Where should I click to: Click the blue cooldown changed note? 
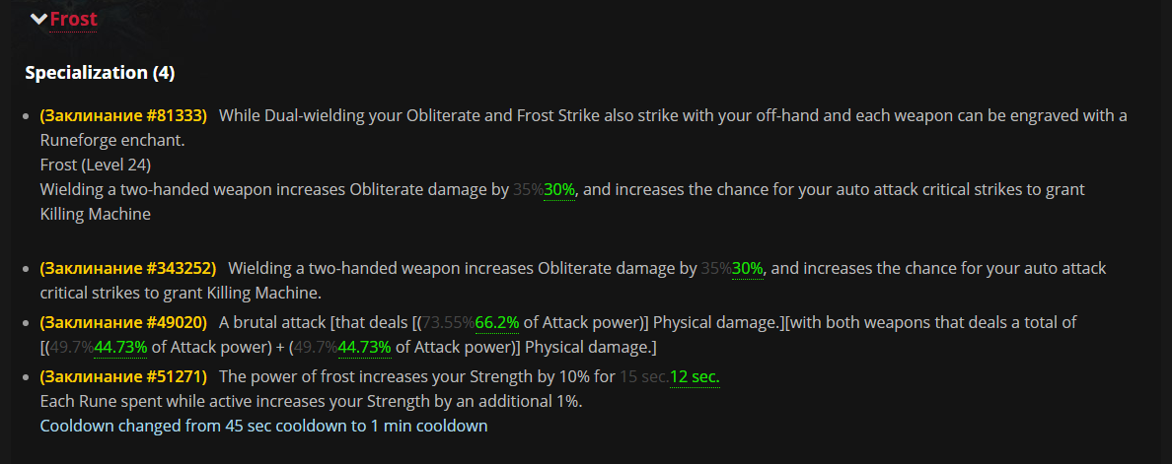(x=263, y=426)
